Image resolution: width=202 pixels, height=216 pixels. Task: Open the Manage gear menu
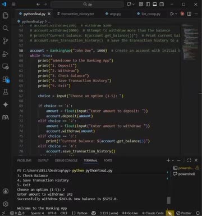point(6,204)
